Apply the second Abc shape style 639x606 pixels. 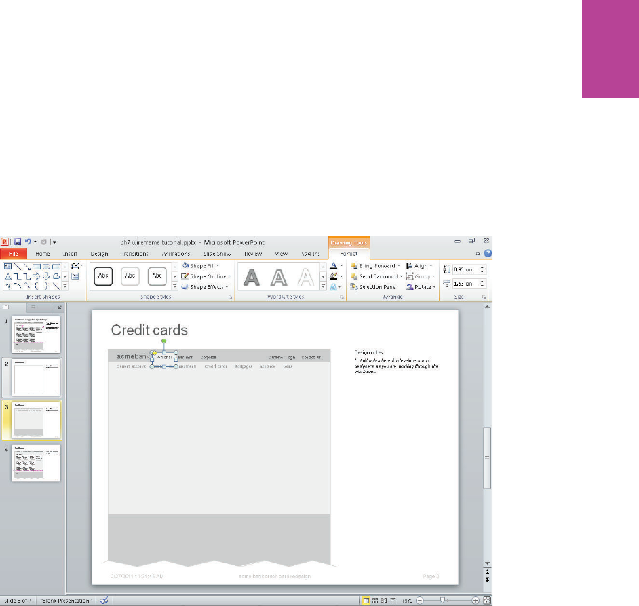click(130, 276)
